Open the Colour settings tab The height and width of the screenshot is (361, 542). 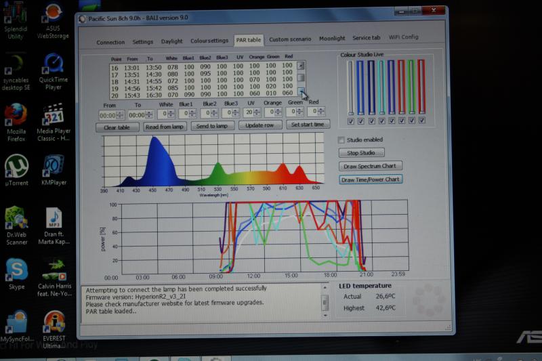pyautogui.click(x=209, y=41)
